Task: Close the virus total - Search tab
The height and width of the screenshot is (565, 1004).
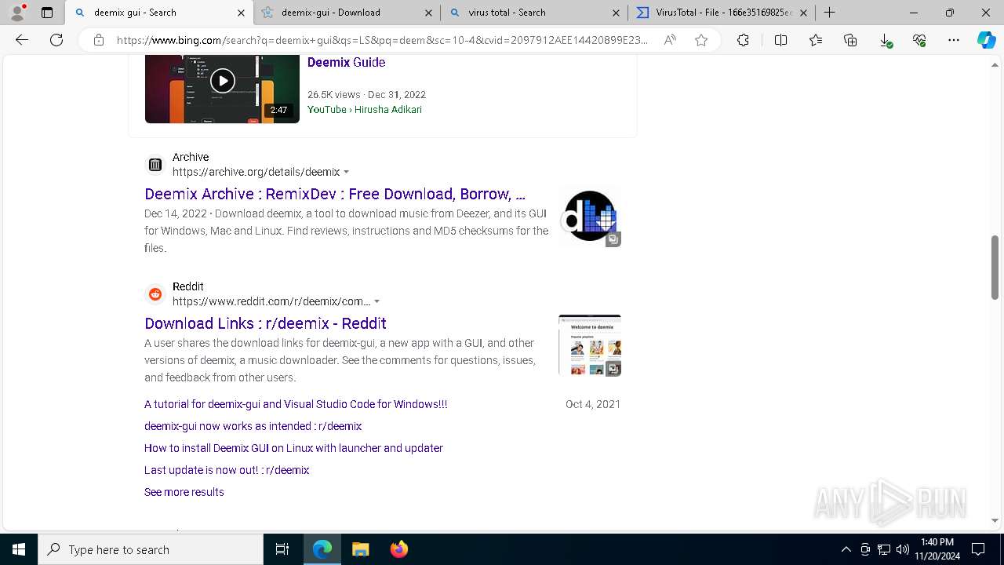Action: tap(616, 13)
